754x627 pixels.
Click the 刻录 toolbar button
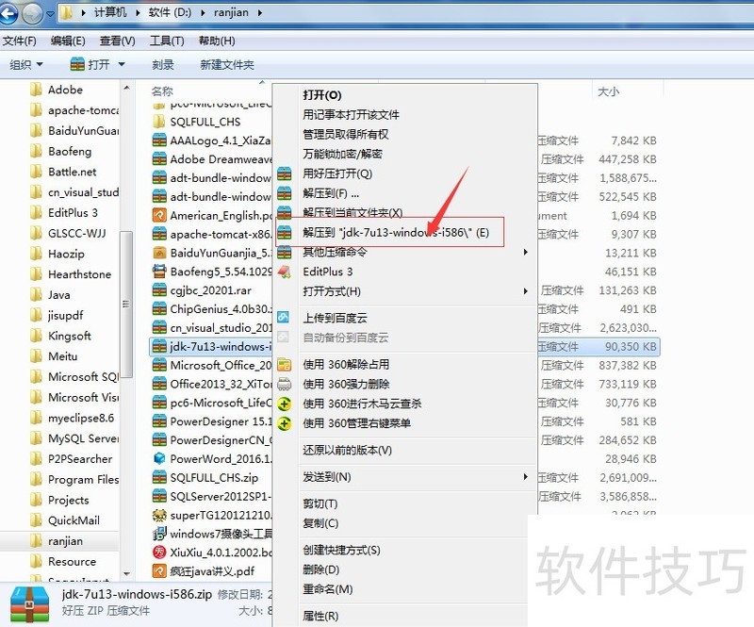click(162, 64)
